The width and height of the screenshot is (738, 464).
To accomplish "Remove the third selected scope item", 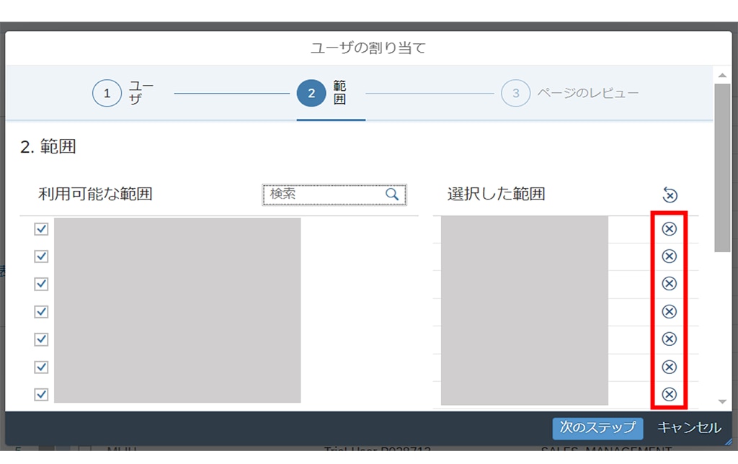I will tap(670, 284).
